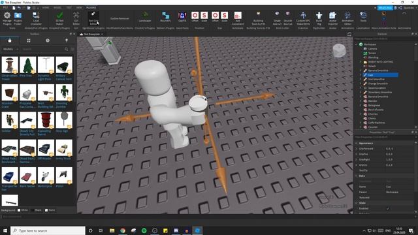This screenshot has height=235, width=418.
Task: Open the Toolbox Inventory grid tab
Action: [x=29, y=40]
